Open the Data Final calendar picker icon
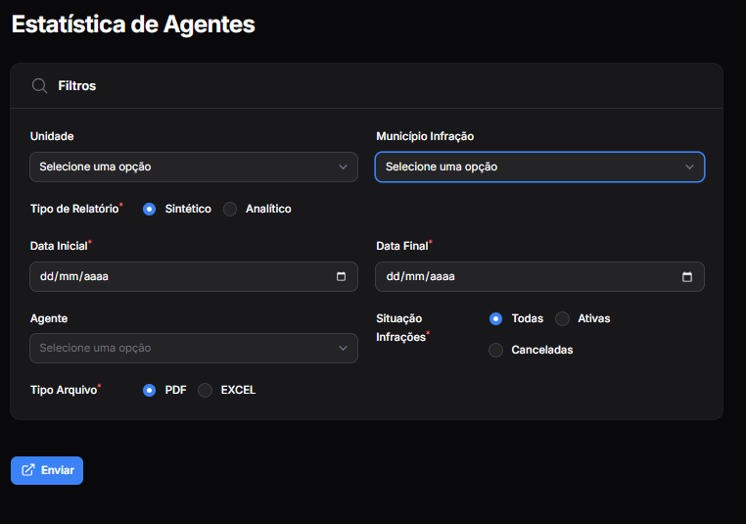 coord(687,276)
